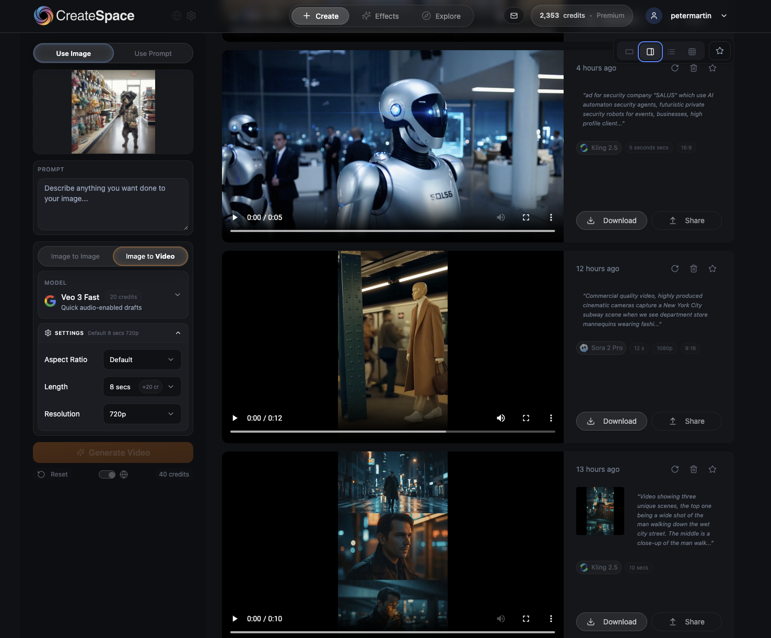The image size is (771, 638).
Task: Open the source thumbnail on 13 hours ago card
Action: coord(600,511)
